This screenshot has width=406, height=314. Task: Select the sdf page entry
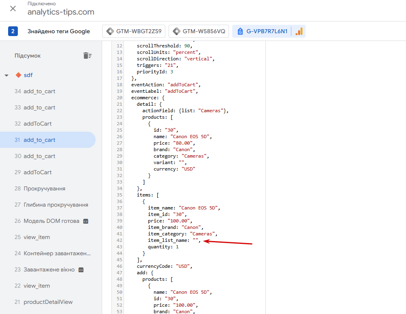click(x=28, y=75)
